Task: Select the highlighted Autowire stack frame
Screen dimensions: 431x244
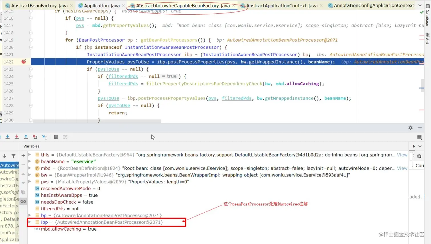Action: 9,165
